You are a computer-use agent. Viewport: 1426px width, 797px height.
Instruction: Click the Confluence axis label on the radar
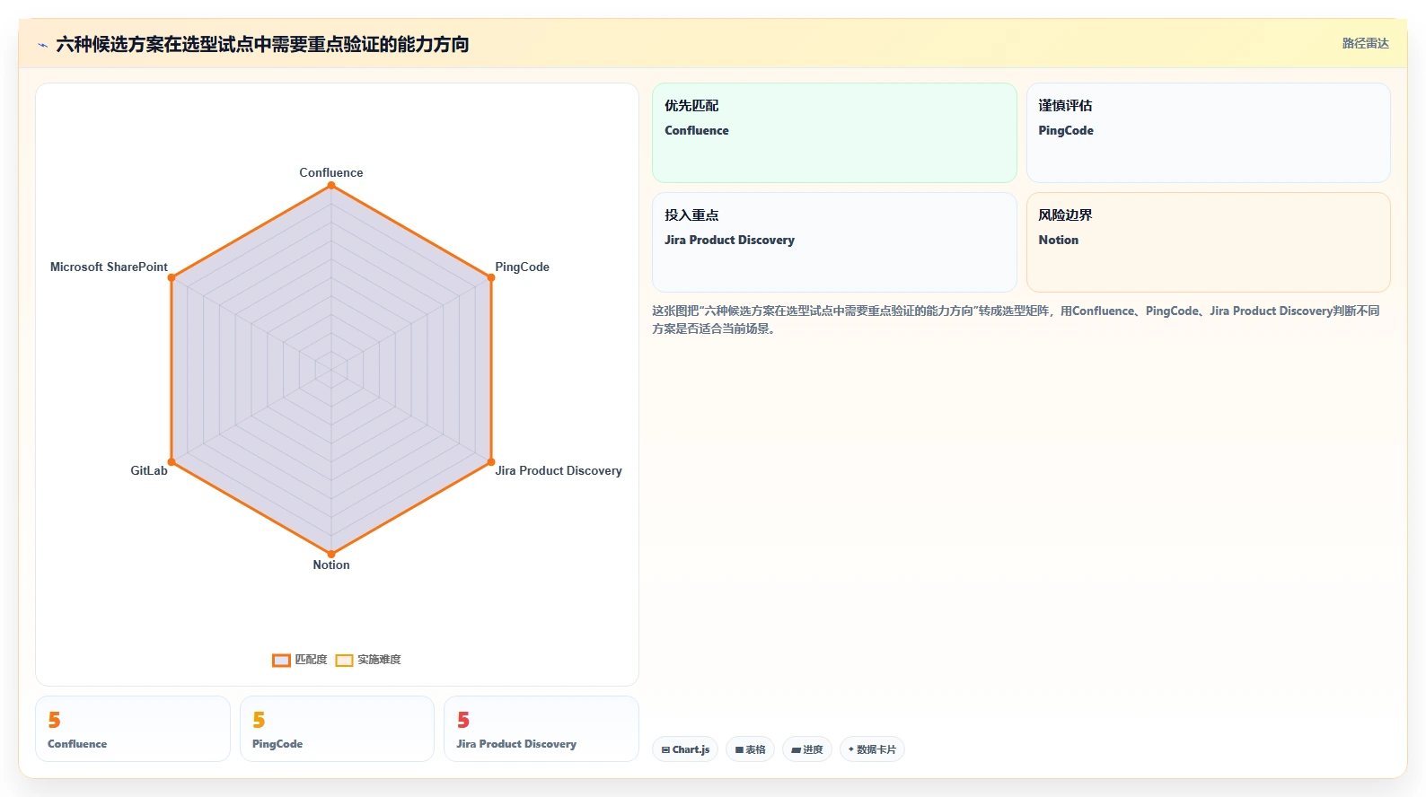[331, 172]
